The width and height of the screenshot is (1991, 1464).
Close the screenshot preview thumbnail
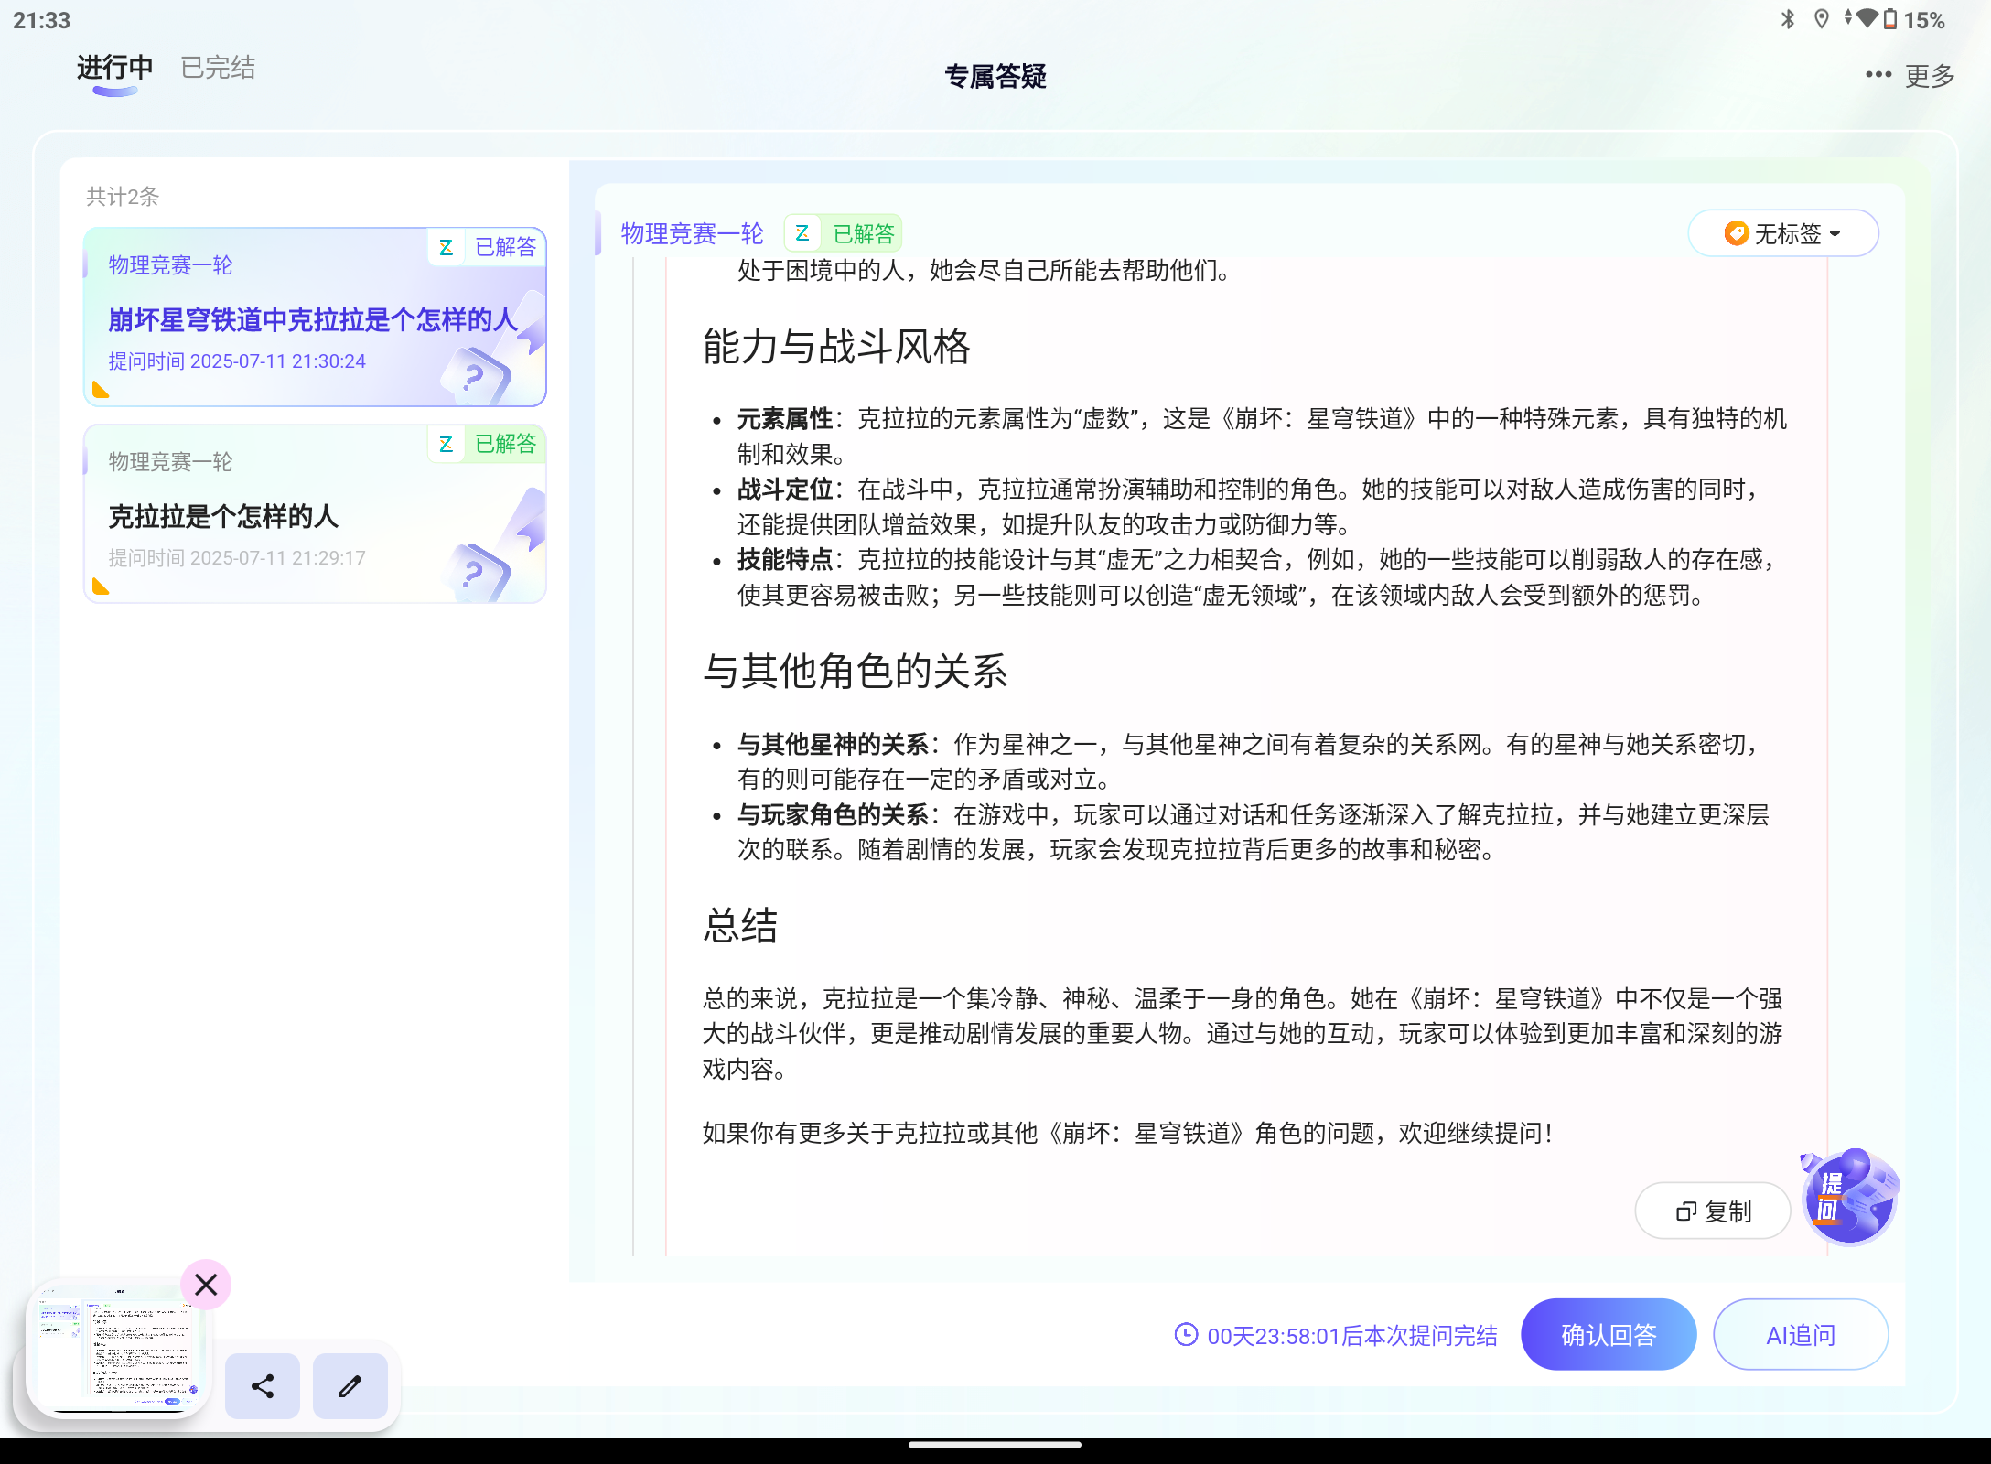(206, 1285)
